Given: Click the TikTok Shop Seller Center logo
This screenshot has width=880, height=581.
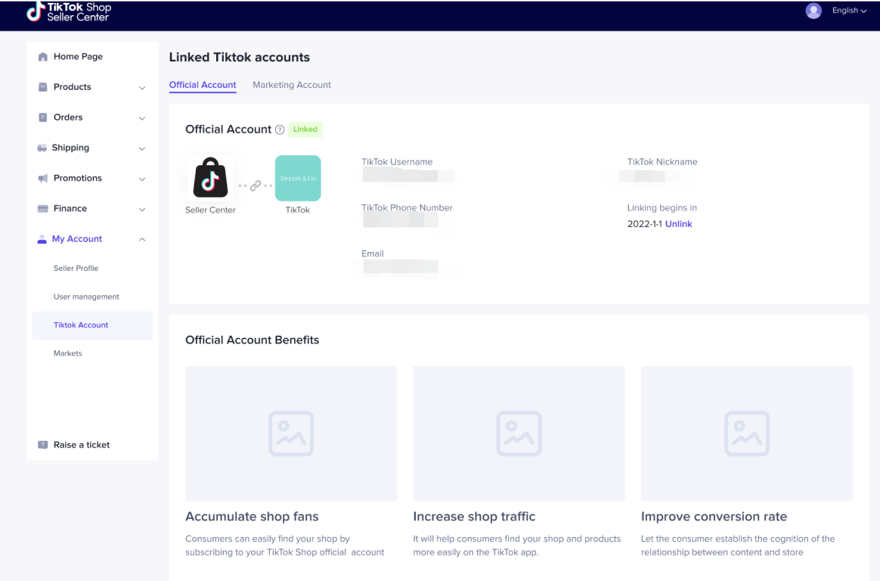Looking at the screenshot, I should click(x=68, y=11).
